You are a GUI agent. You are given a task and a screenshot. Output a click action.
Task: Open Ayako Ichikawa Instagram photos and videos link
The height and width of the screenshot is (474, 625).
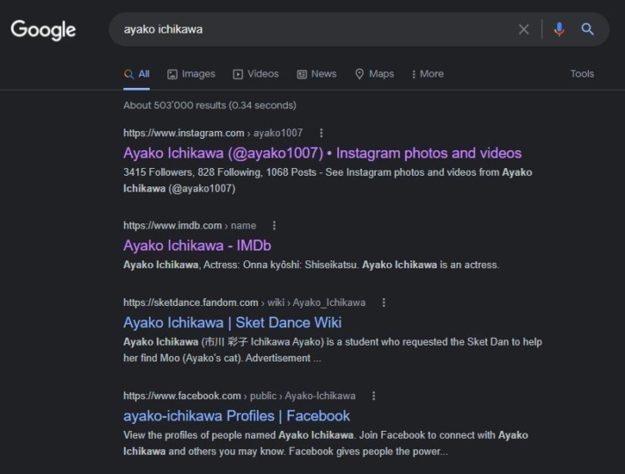pos(322,153)
